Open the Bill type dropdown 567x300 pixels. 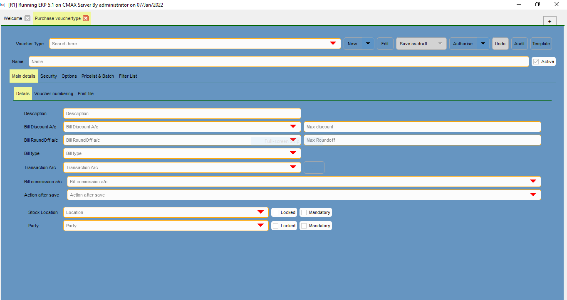[x=293, y=153]
